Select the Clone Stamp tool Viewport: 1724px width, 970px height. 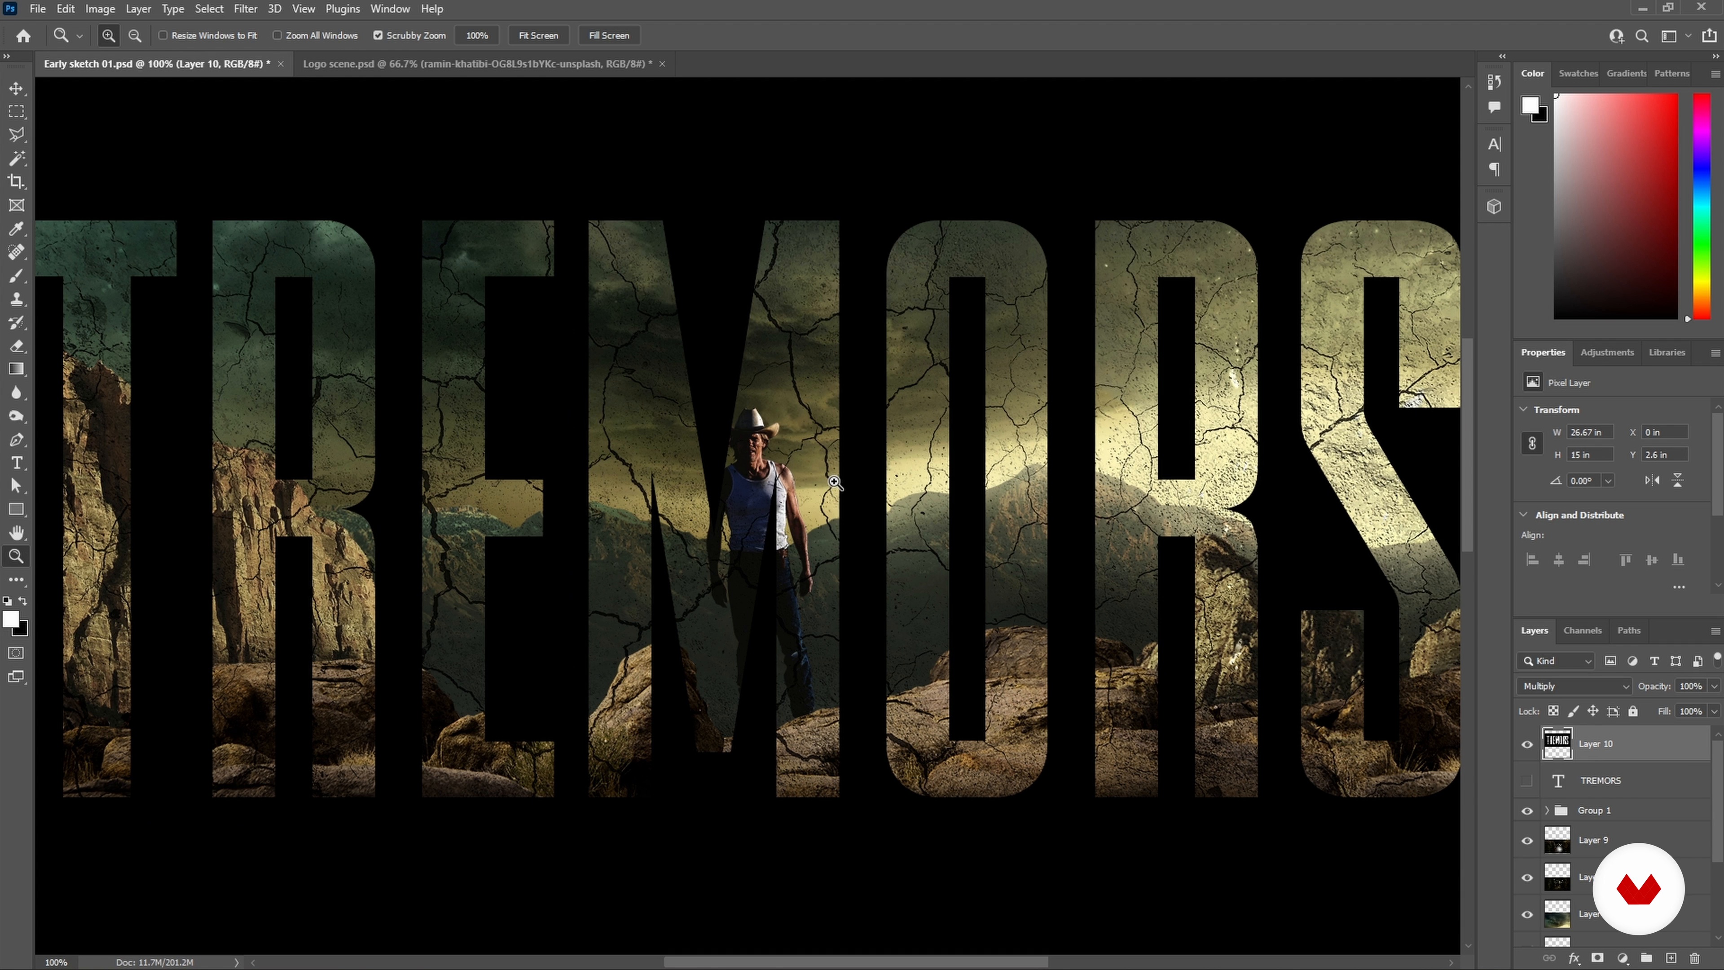pyautogui.click(x=16, y=299)
